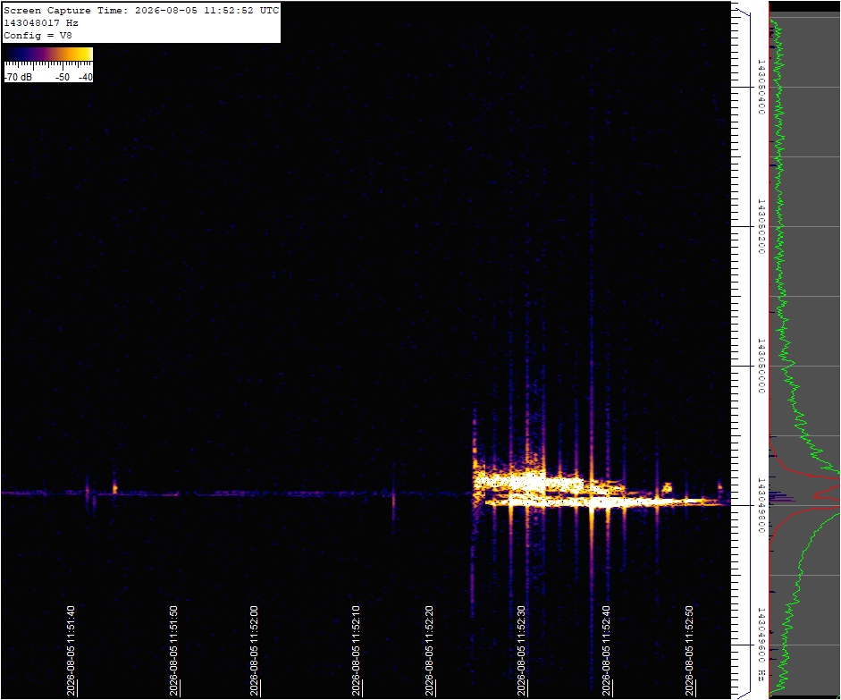Click the 143050400 frequency axis label
Image resolution: width=841 pixels, height=700 pixels.
pos(760,87)
